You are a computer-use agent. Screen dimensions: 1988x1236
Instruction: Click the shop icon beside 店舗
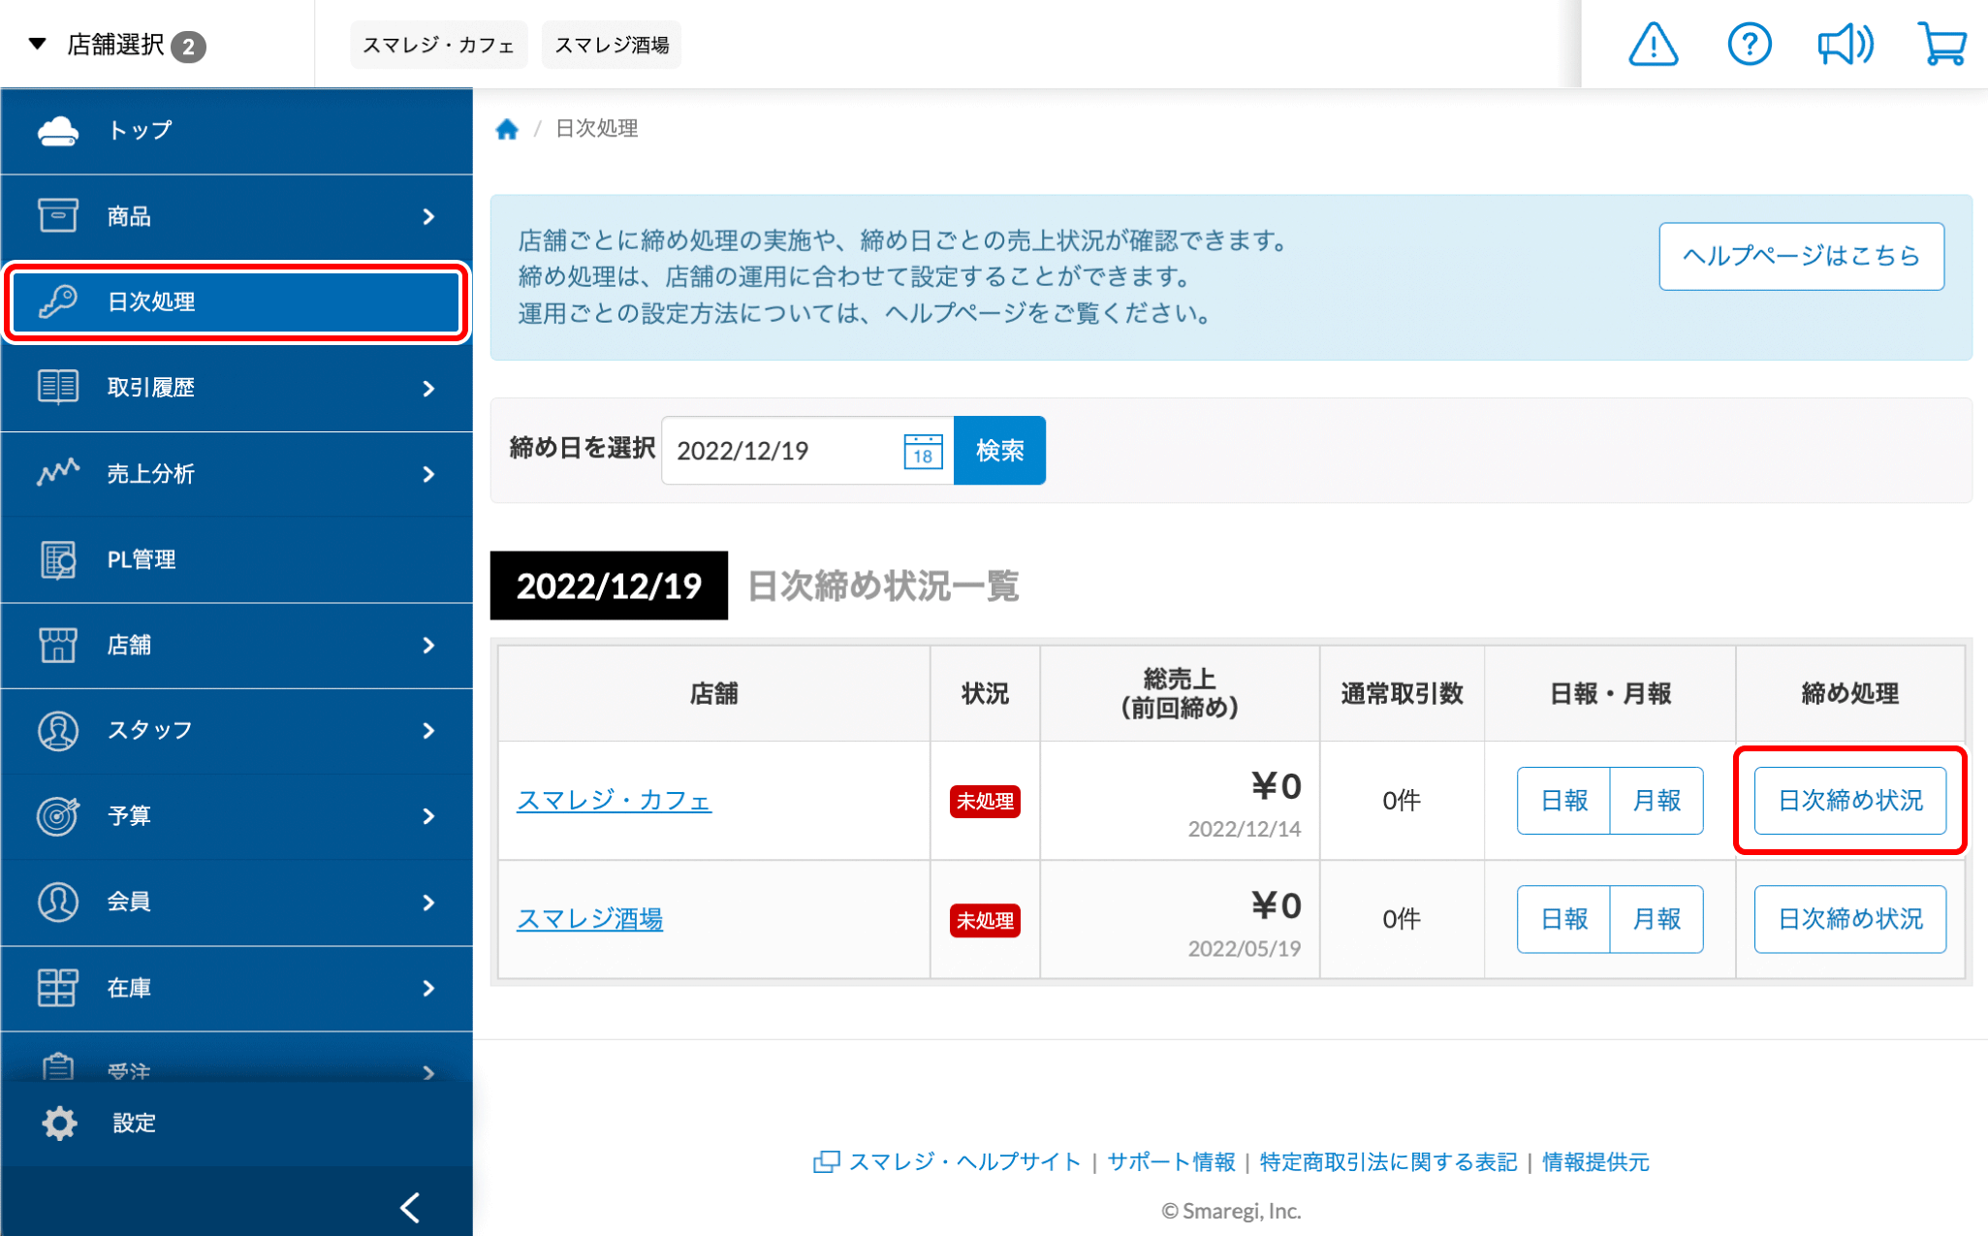point(57,645)
